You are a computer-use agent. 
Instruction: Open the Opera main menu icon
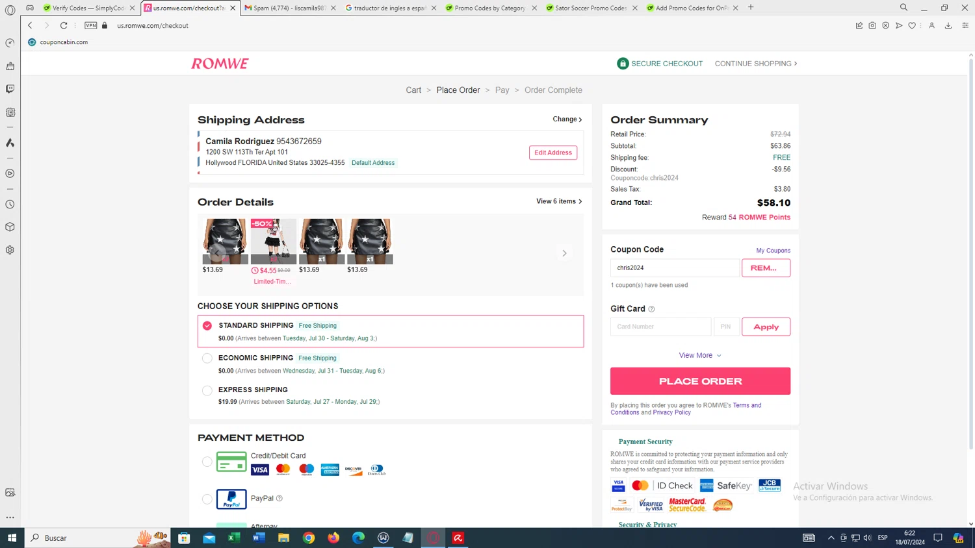click(x=10, y=10)
